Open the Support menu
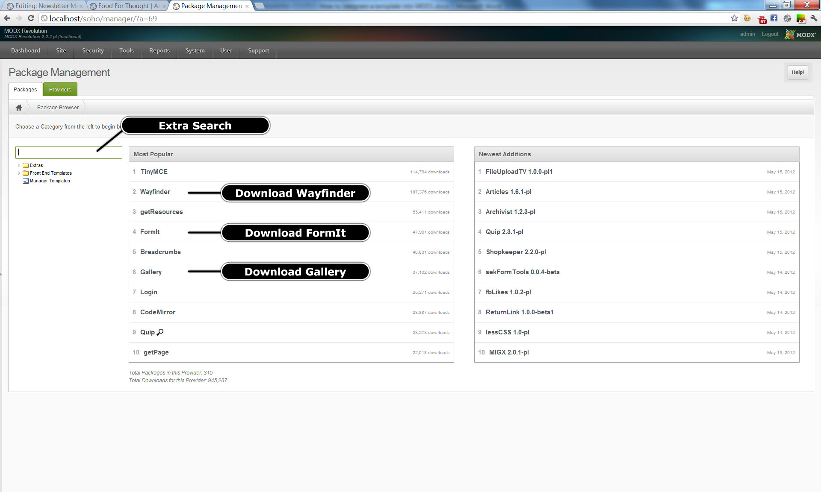 pos(259,50)
